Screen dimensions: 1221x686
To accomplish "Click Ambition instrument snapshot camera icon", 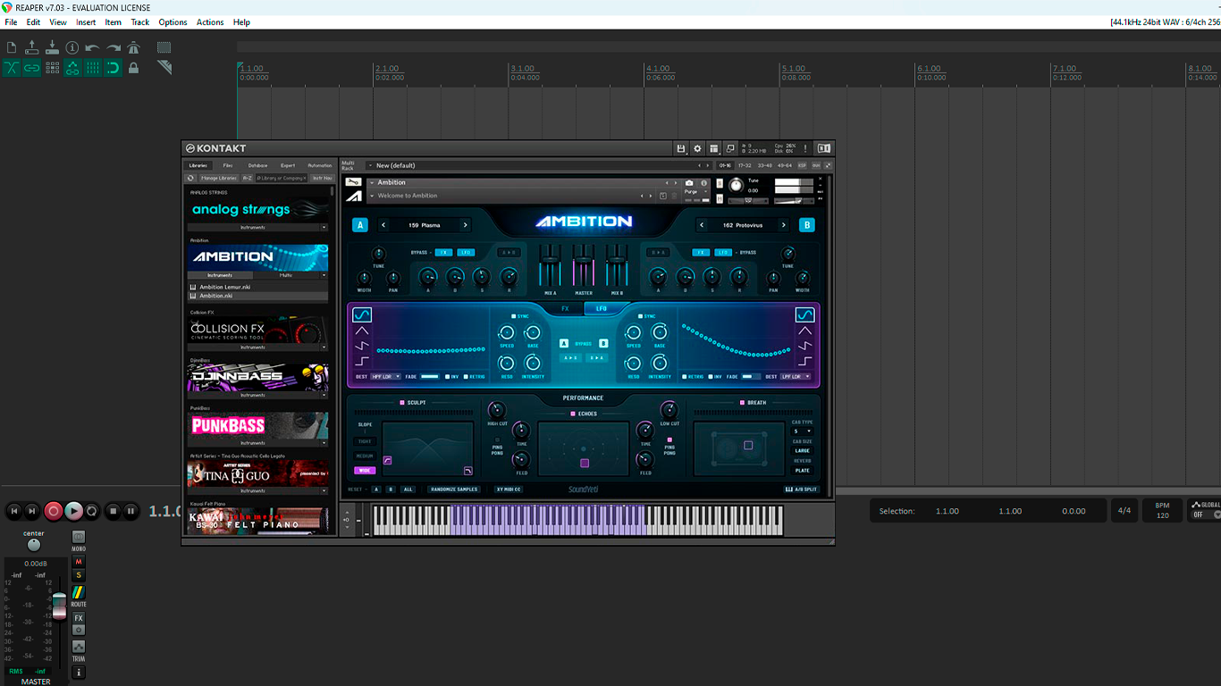I will [x=689, y=183].
